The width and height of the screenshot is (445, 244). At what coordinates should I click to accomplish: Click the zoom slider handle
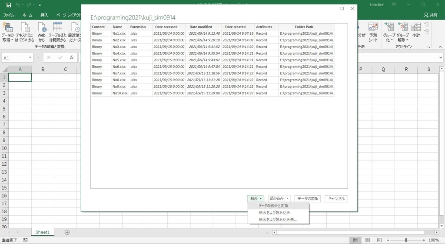pyautogui.click(x=406, y=241)
